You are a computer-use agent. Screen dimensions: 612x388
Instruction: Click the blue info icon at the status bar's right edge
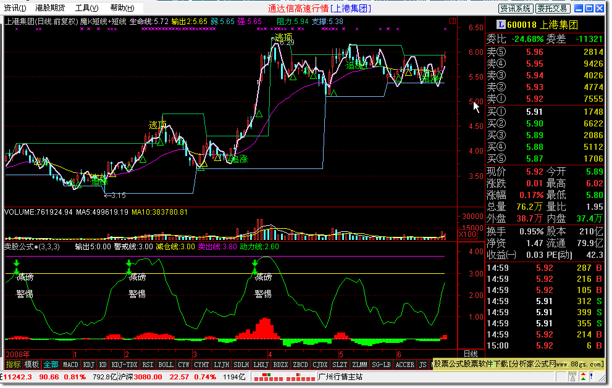(x=592, y=377)
